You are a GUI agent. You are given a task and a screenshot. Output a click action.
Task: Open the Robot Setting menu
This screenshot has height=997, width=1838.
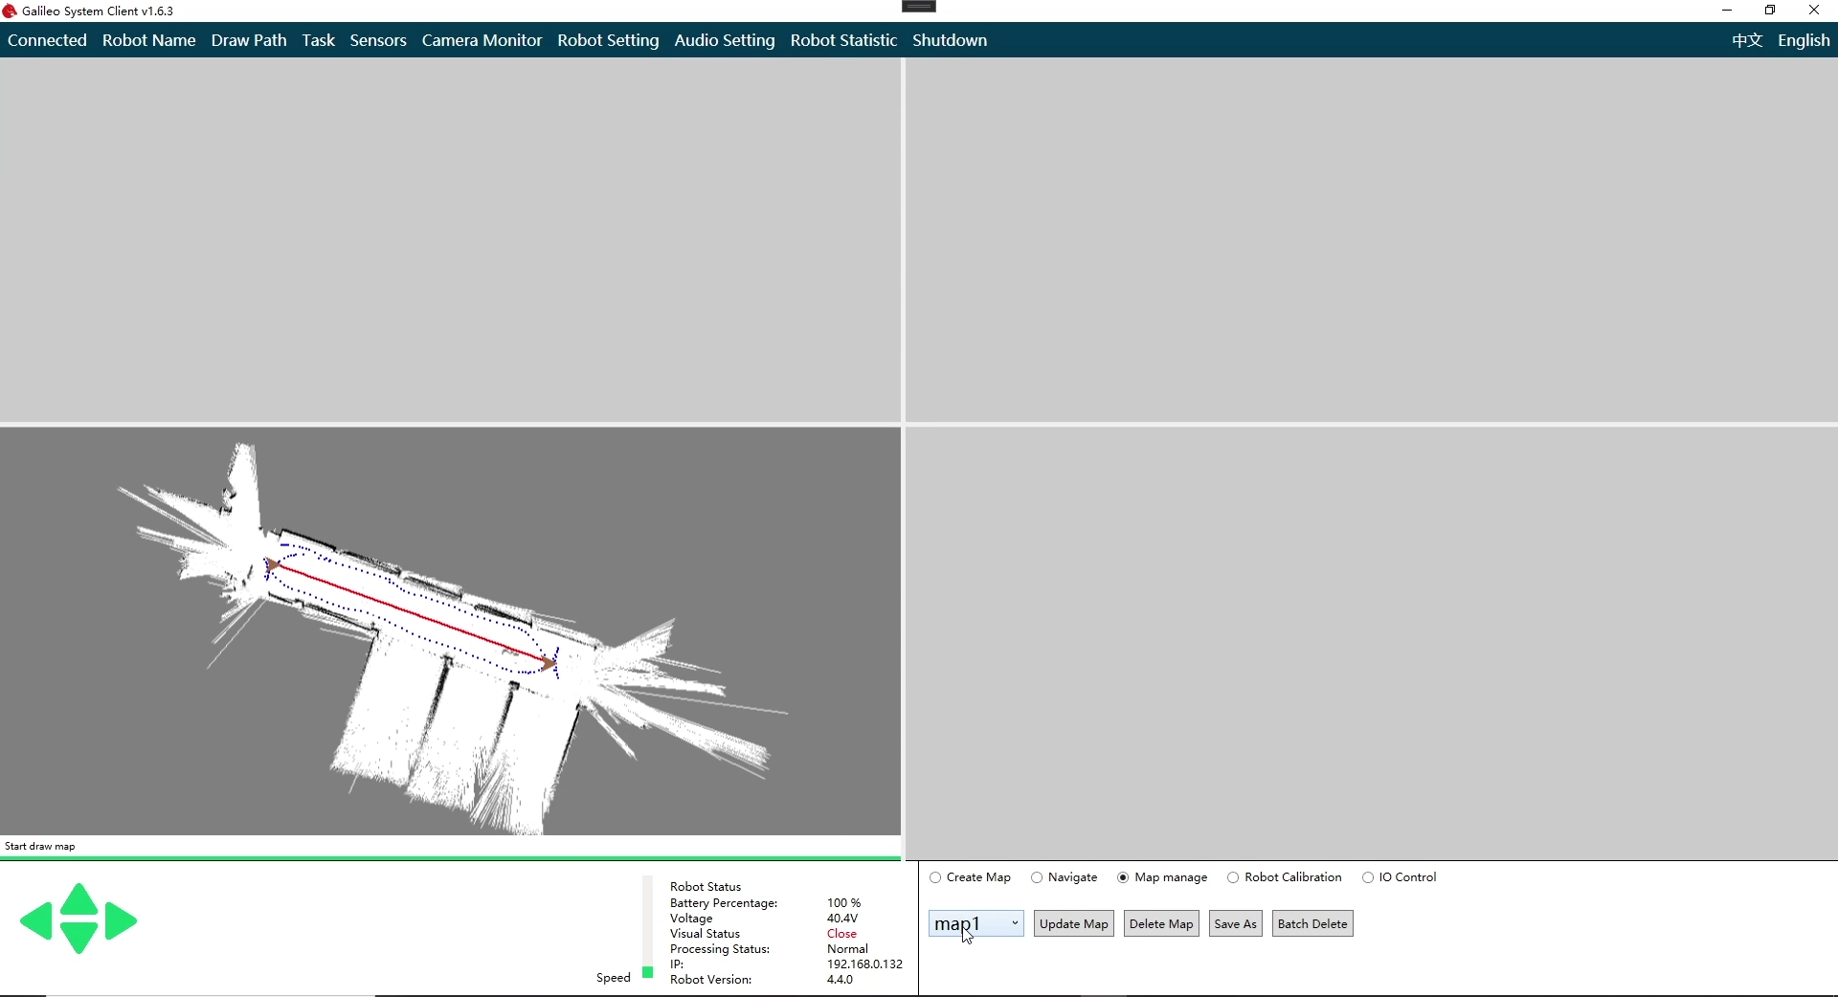[x=608, y=40]
